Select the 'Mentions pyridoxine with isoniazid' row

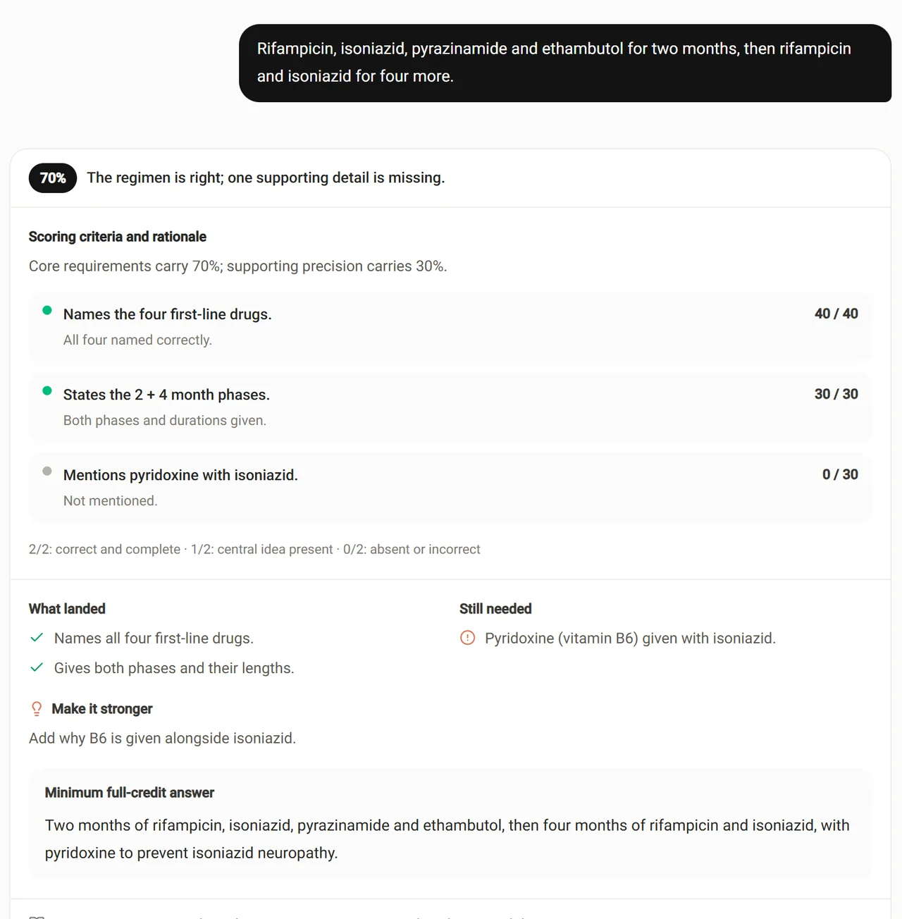pos(450,488)
